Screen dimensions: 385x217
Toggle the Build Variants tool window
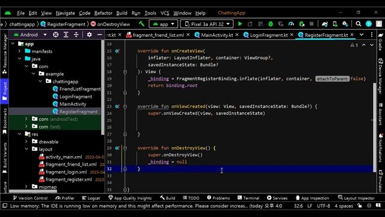coord(4,158)
